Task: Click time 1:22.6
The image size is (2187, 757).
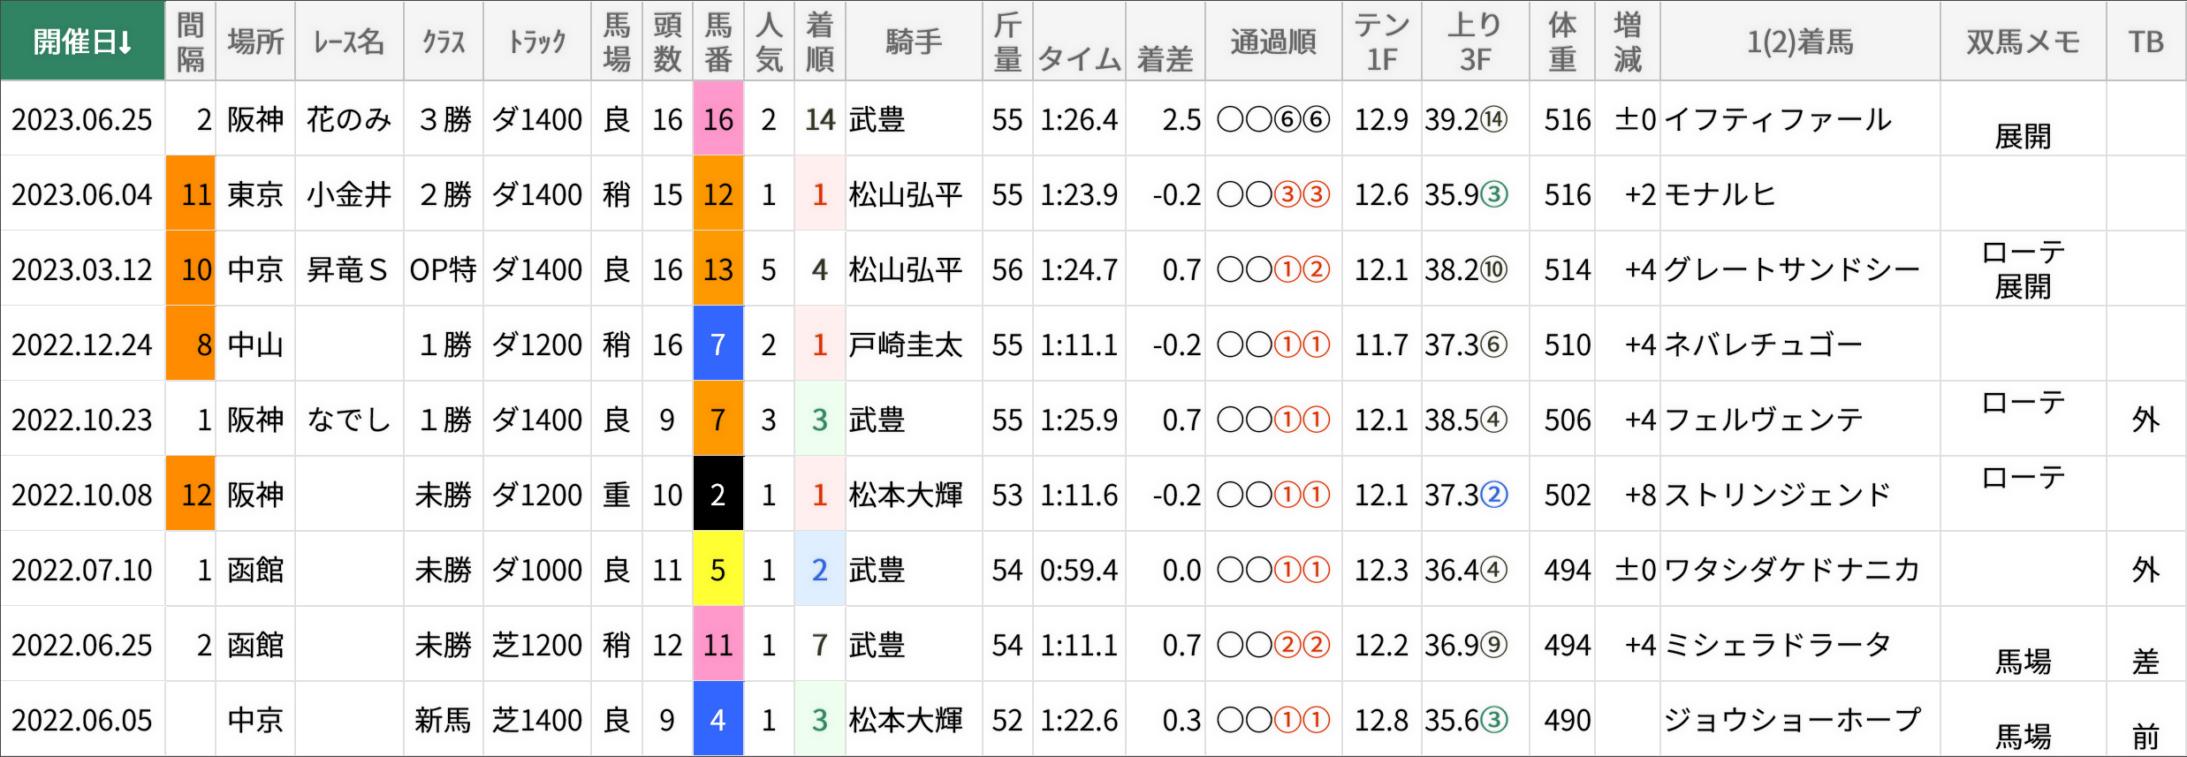Action: coord(1079,720)
